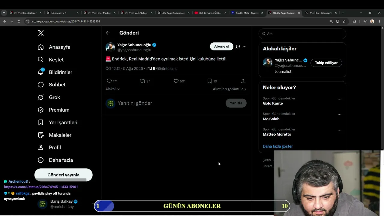Open Bildirimler notifications

55,72
